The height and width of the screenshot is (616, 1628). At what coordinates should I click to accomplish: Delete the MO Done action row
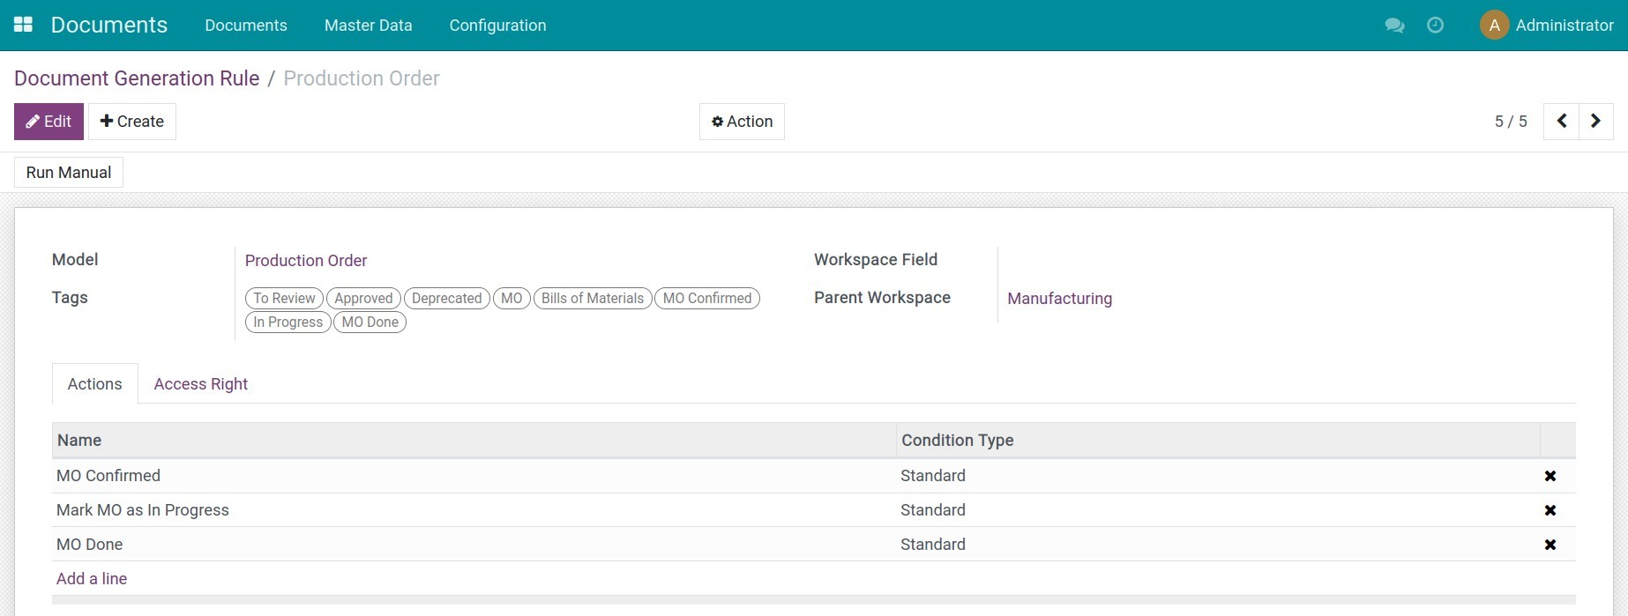(x=1550, y=545)
